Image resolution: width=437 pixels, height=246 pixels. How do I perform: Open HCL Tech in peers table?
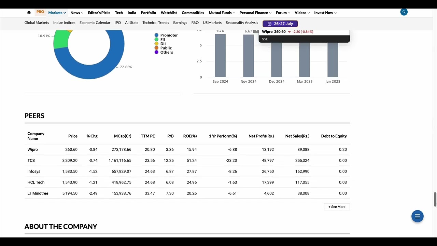click(x=36, y=182)
